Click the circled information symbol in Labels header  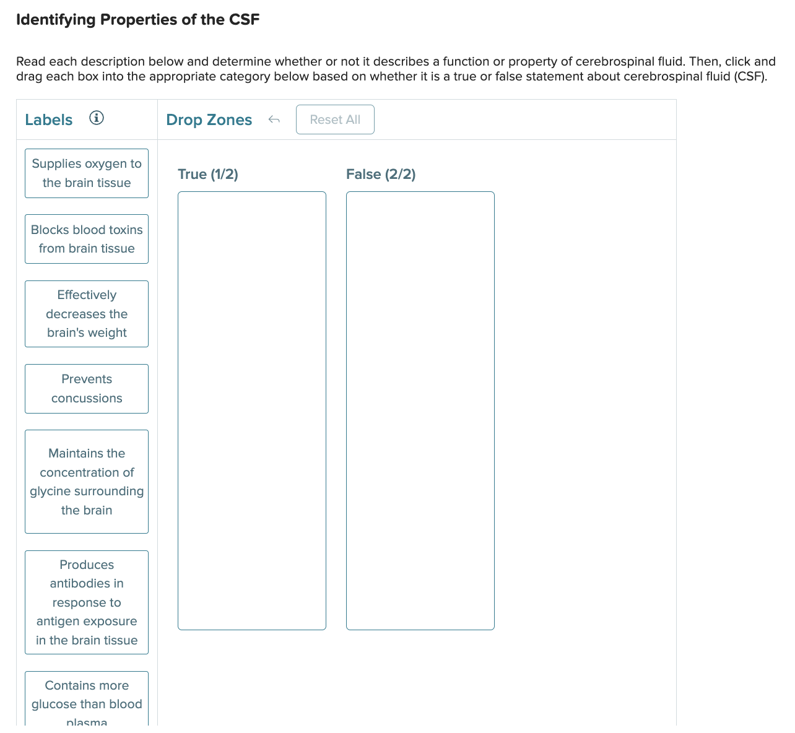97,118
